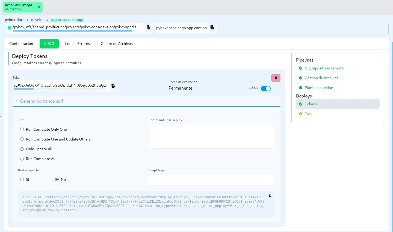Open Plantilla pipeline section
This screenshot has height=232, width=393.
[x=319, y=88]
